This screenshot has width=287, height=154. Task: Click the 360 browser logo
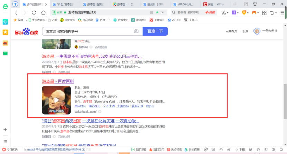click(x=5, y=7)
